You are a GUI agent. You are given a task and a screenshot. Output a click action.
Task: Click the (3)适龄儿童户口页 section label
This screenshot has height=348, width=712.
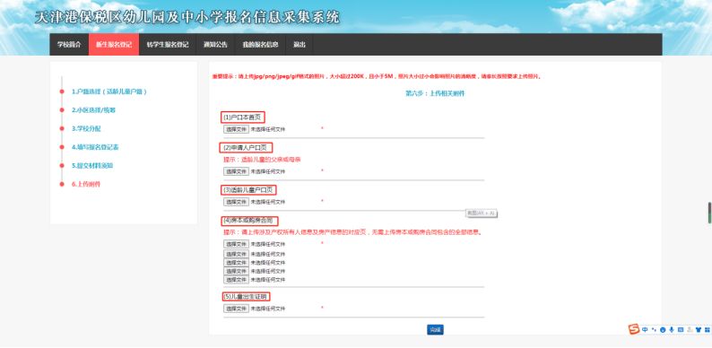tap(248, 189)
